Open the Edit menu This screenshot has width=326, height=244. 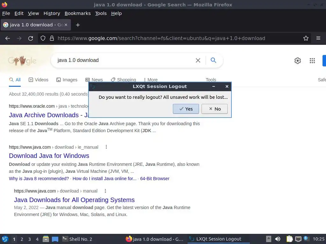click(19, 13)
